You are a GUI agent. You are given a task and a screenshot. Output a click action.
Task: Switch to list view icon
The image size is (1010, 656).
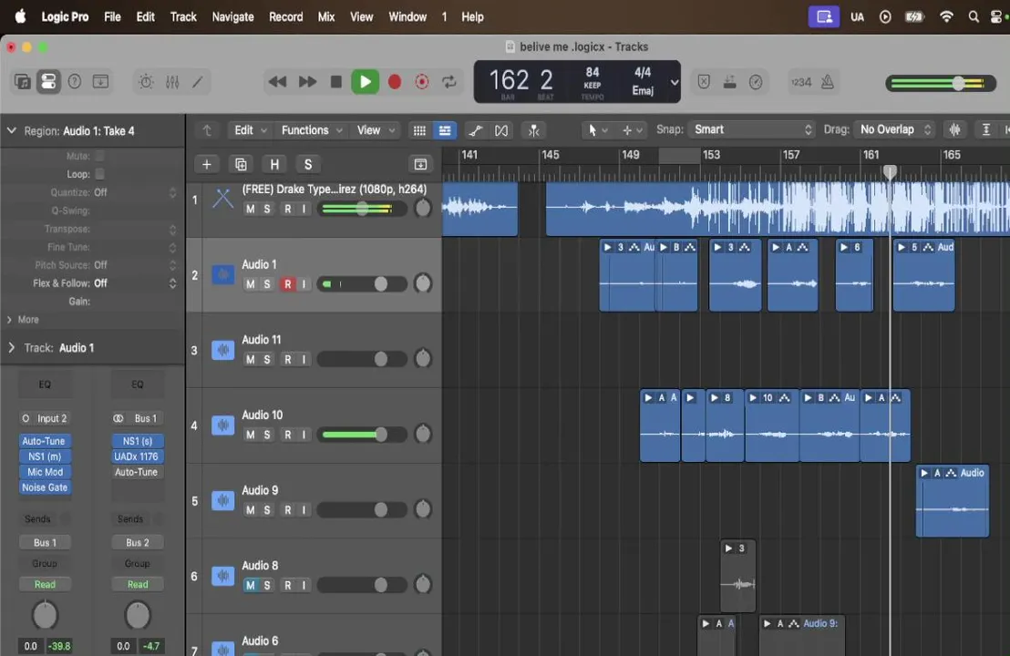[x=445, y=130]
